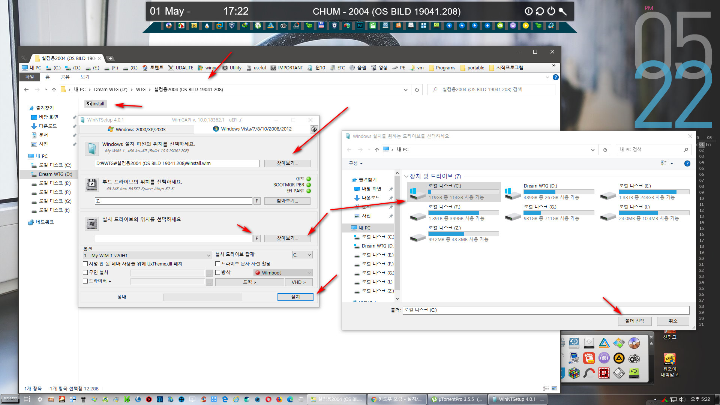Open the 홈 ribbon tab
Screen dimensions: 720x405
[x=48, y=77]
